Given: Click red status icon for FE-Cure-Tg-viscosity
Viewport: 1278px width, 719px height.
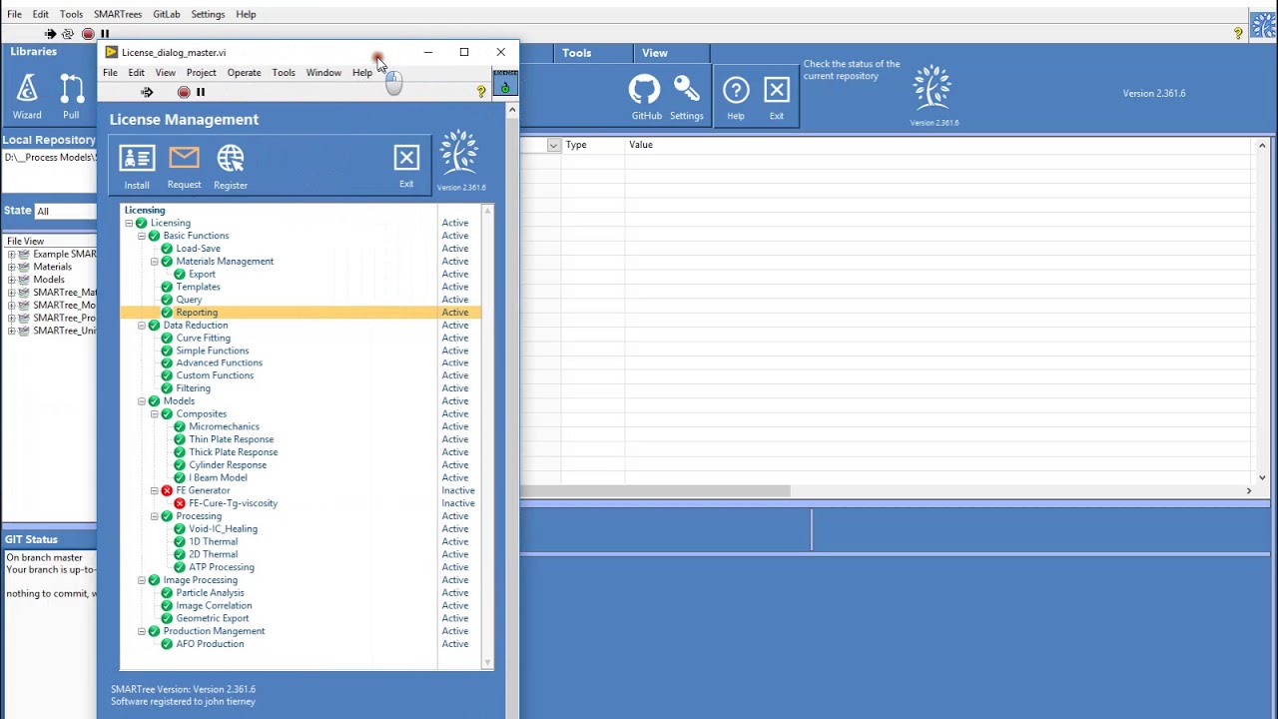Looking at the screenshot, I should coord(180,503).
